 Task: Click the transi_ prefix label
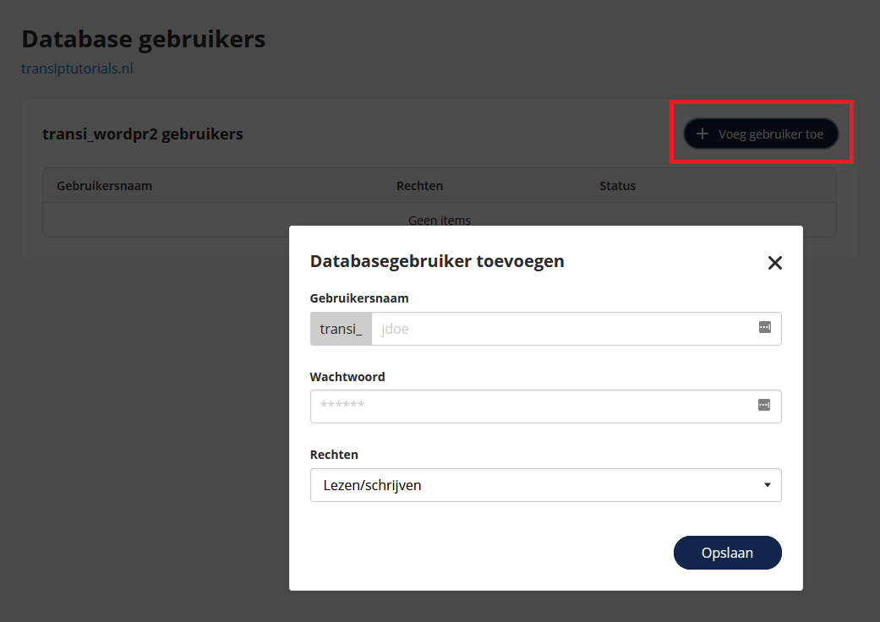pyautogui.click(x=341, y=329)
